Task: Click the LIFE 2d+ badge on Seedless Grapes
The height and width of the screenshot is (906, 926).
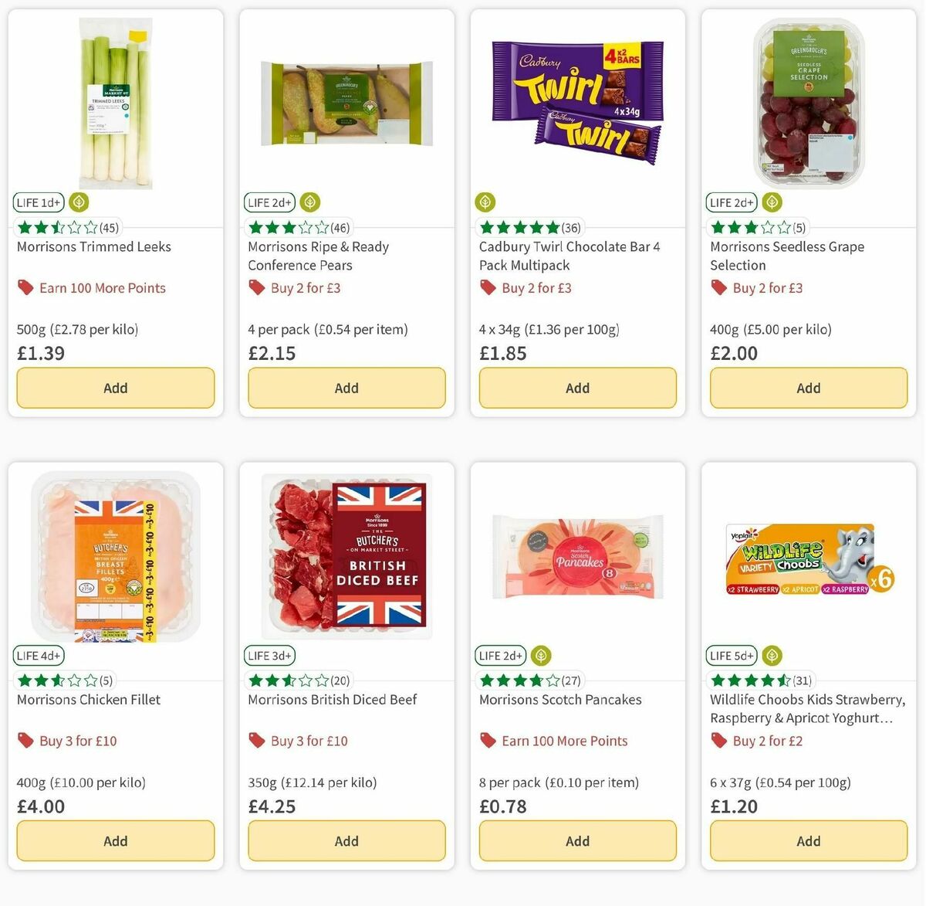Action: click(730, 202)
